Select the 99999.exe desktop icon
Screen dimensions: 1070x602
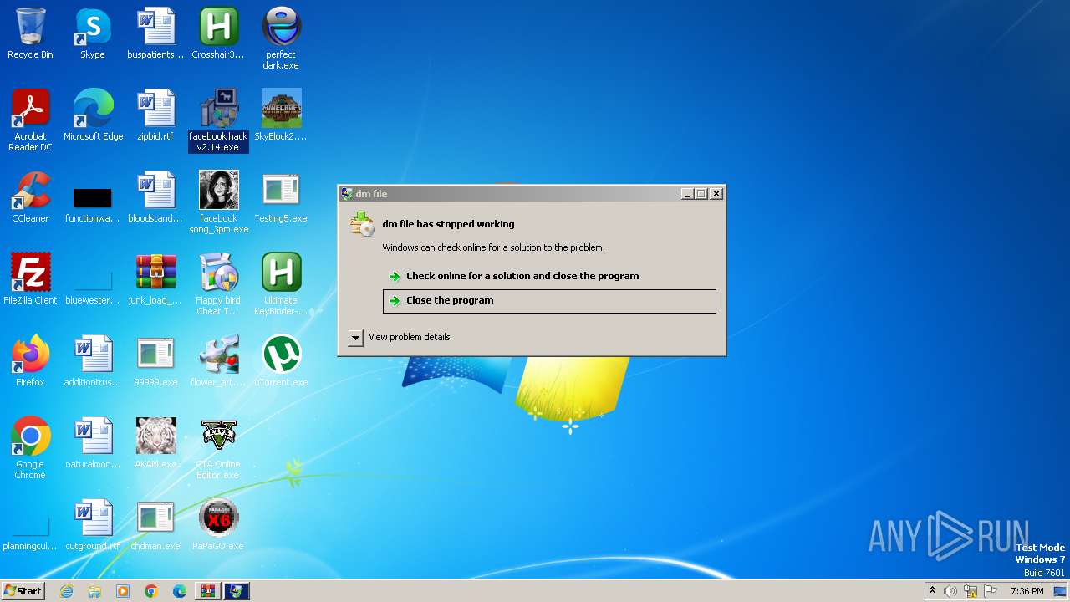coord(155,362)
